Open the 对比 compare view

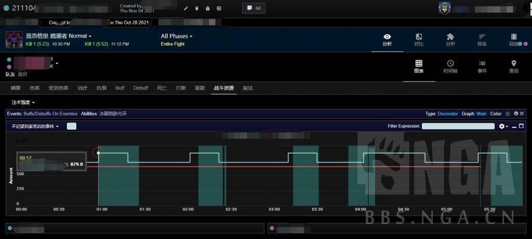pyautogui.click(x=418, y=39)
